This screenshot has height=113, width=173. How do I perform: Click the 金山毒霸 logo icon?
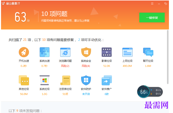(x=3, y=3)
